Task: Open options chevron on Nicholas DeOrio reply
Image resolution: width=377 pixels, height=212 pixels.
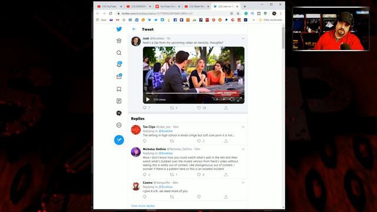Action: [243, 149]
